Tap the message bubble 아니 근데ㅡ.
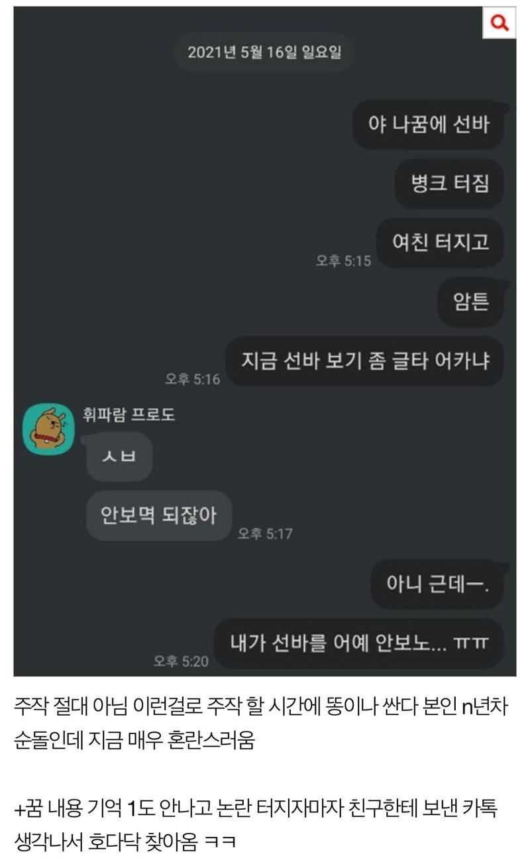The width and height of the screenshot is (530, 864). 438,584
